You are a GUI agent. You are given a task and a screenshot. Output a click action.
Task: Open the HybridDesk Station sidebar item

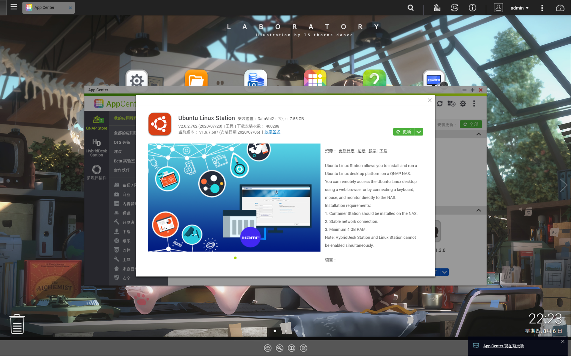point(96,148)
